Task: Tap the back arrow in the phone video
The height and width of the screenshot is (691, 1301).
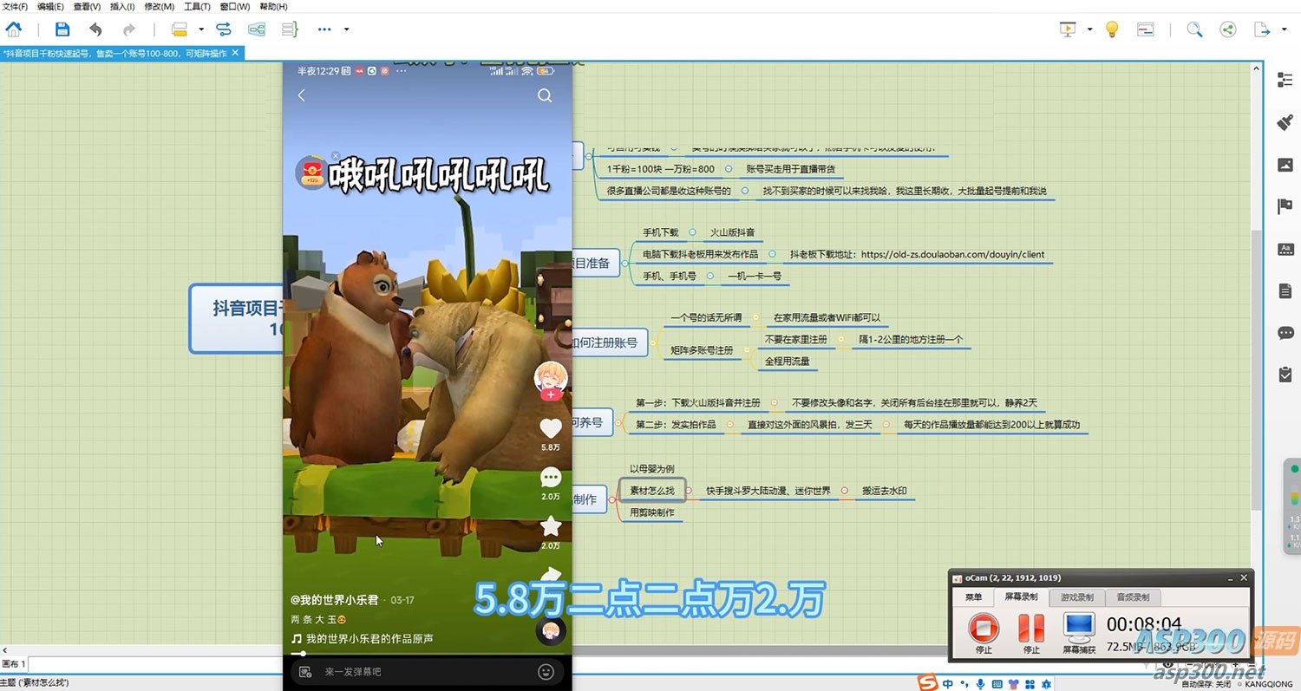Action: 302,95
